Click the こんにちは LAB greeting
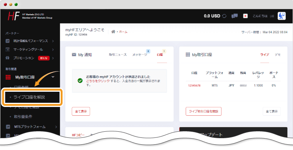 (x=263, y=16)
